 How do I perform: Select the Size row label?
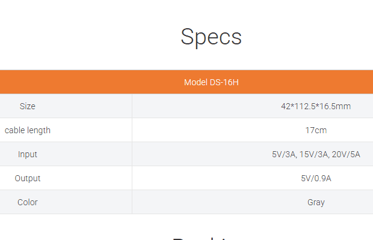[28, 106]
